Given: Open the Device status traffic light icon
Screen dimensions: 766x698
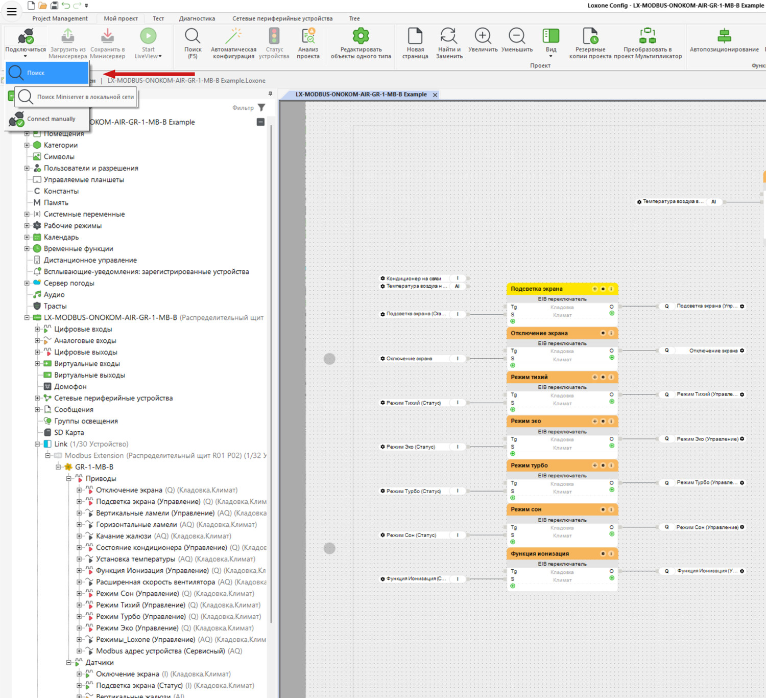Looking at the screenshot, I should pos(274,37).
